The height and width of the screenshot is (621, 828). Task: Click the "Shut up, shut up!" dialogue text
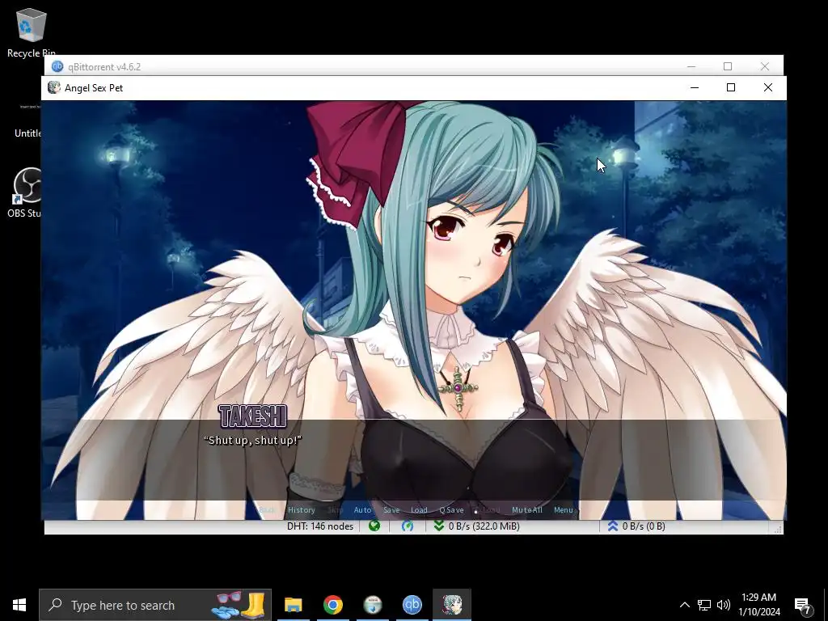253,441
